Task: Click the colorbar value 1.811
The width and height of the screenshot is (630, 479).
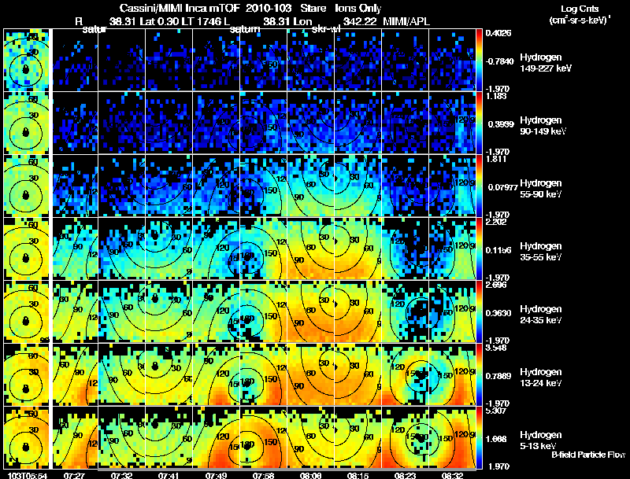Action: [496, 159]
